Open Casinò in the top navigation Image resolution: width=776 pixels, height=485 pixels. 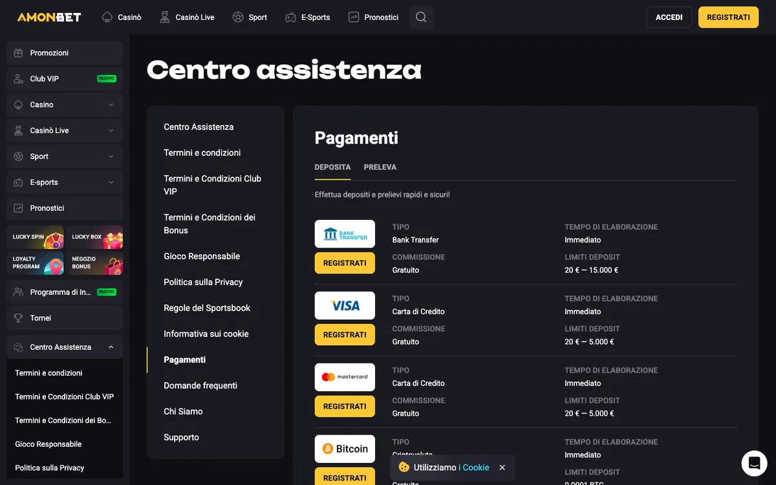(122, 17)
